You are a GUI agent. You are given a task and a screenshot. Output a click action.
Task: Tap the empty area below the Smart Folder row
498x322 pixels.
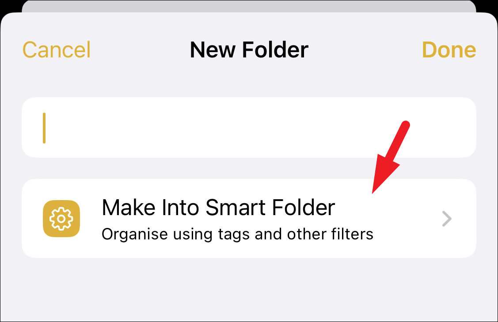249,289
